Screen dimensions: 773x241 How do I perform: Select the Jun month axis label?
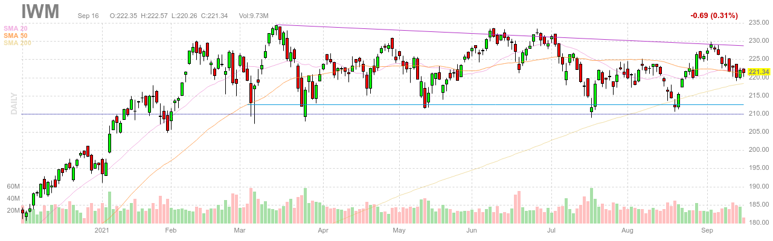pyautogui.click(x=472, y=230)
